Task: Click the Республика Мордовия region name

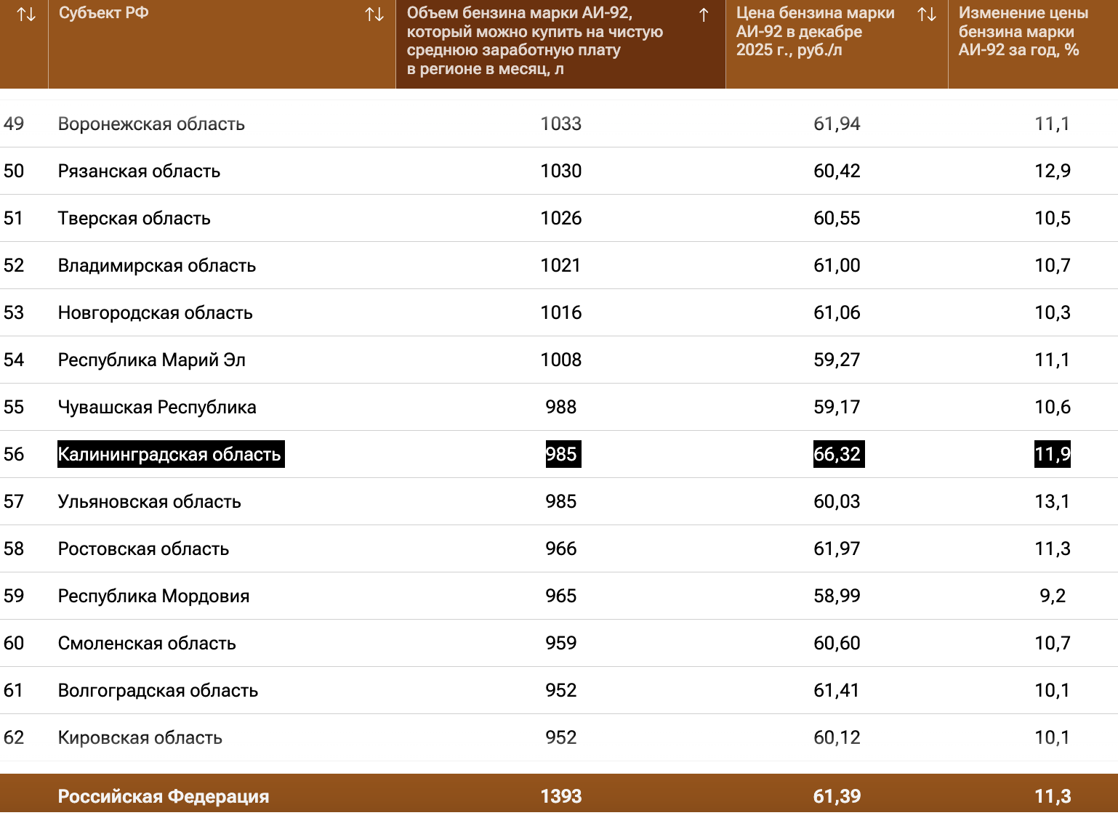Action: click(153, 596)
